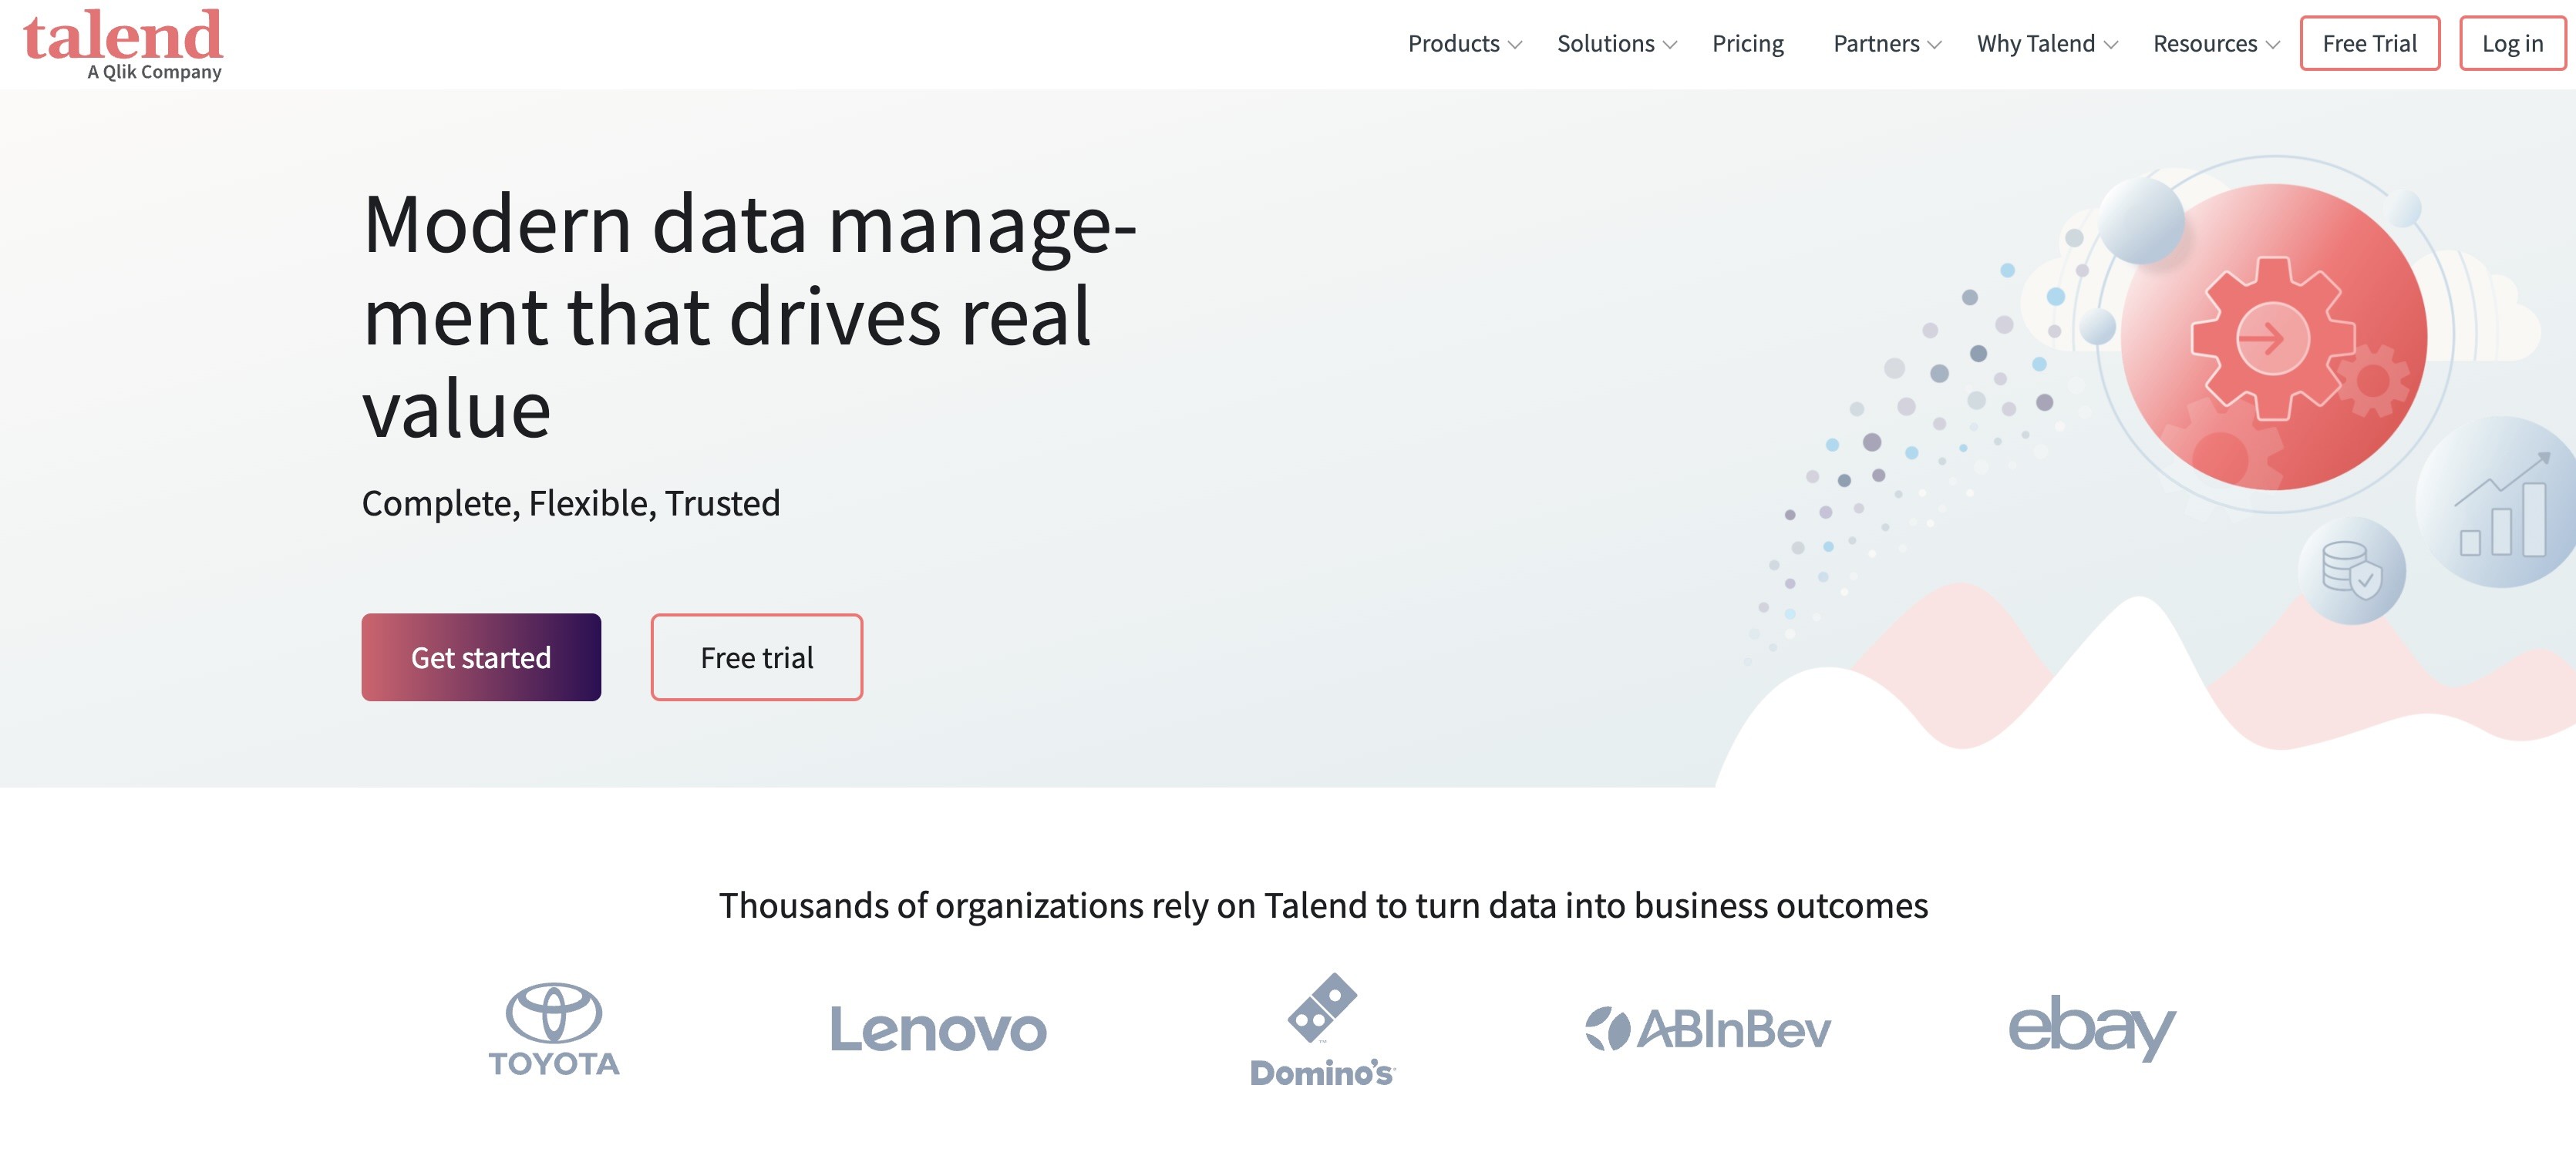
Task: Click the hero Free trial button
Action: pyautogui.click(x=756, y=657)
